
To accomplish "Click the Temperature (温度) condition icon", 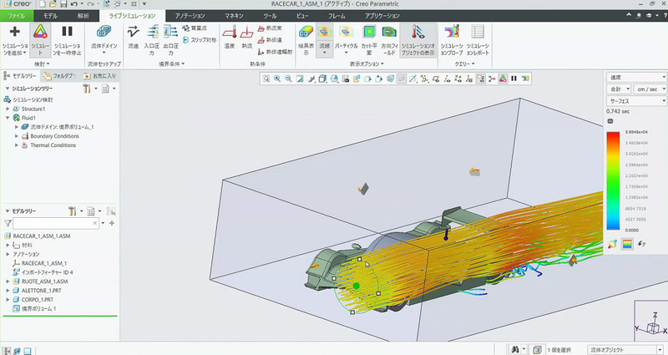I will 229,33.
